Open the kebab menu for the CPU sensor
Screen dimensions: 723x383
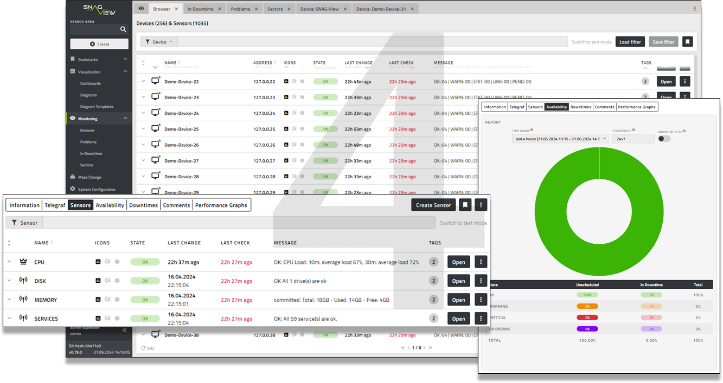pyautogui.click(x=481, y=262)
